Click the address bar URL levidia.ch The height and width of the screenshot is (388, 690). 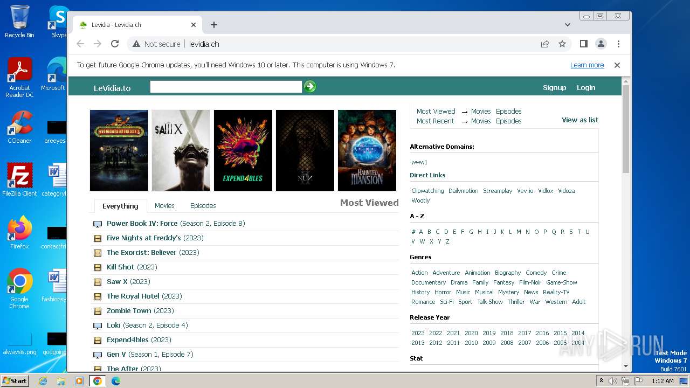pyautogui.click(x=204, y=44)
